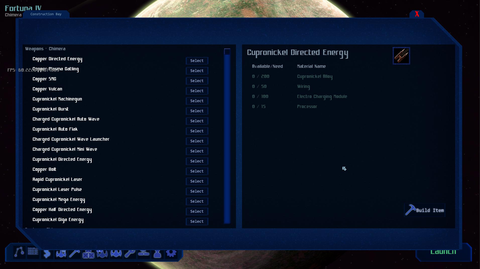Viewport: 480px width, 269px height.
Task: Click the 'Cupronickel Laser Pulse' entry
Action: tap(57, 190)
